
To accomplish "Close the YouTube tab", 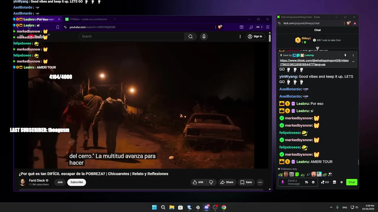I will click(59, 19).
